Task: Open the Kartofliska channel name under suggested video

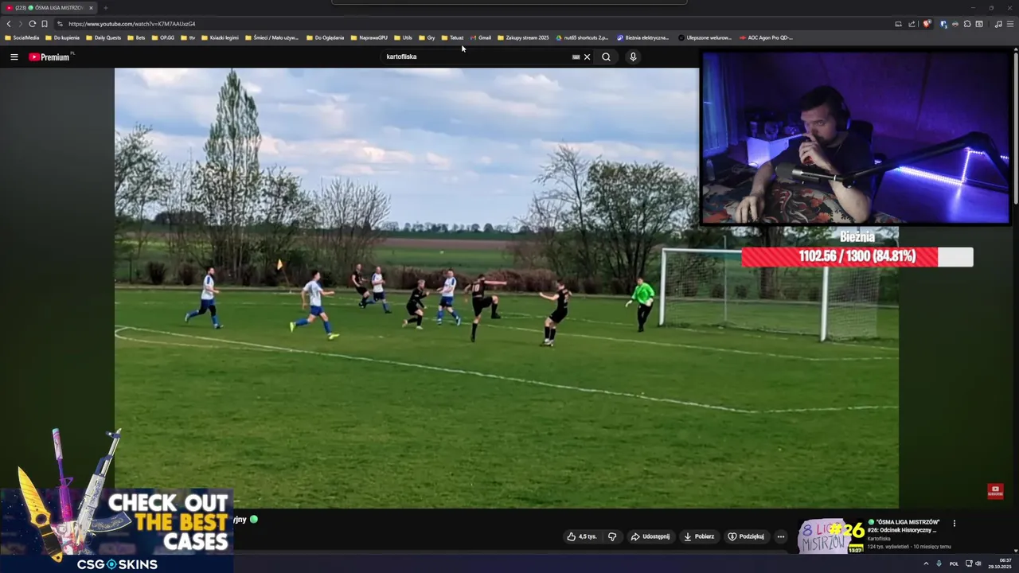Action: pyautogui.click(x=879, y=539)
